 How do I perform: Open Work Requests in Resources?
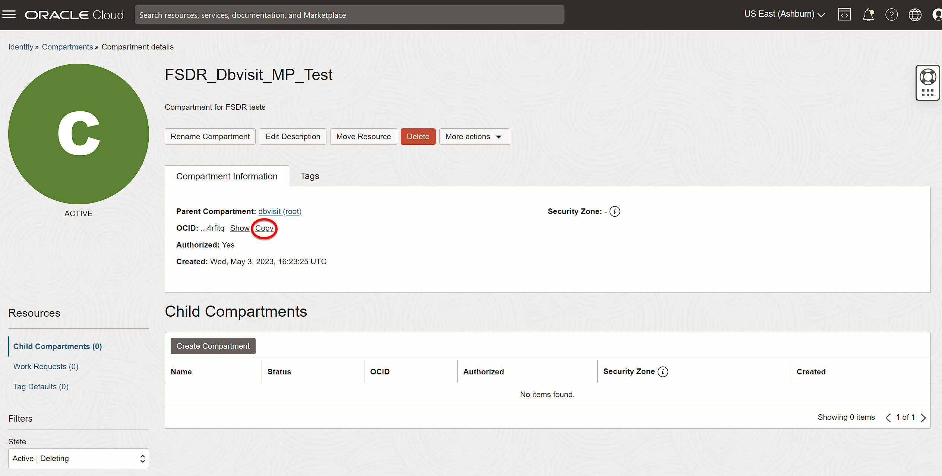pos(46,367)
